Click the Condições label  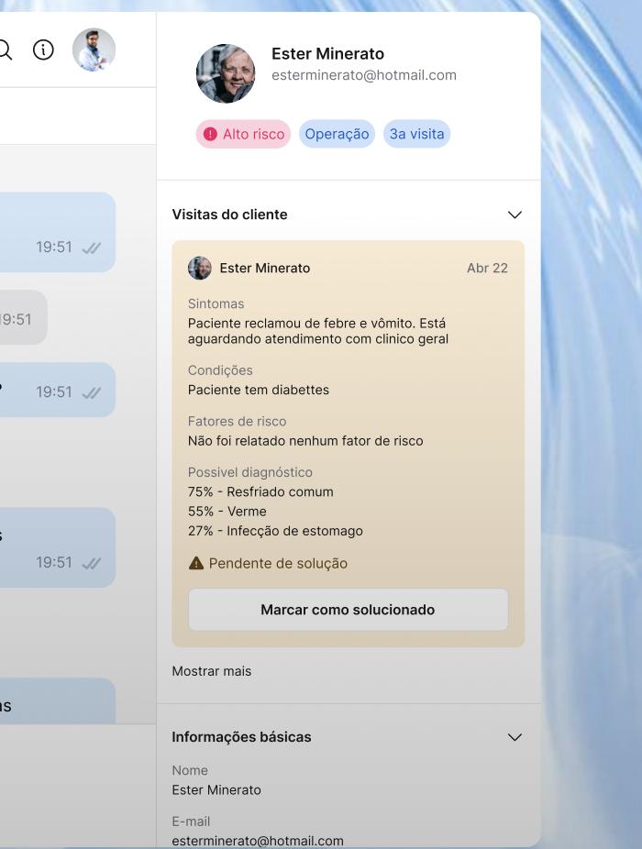(220, 370)
